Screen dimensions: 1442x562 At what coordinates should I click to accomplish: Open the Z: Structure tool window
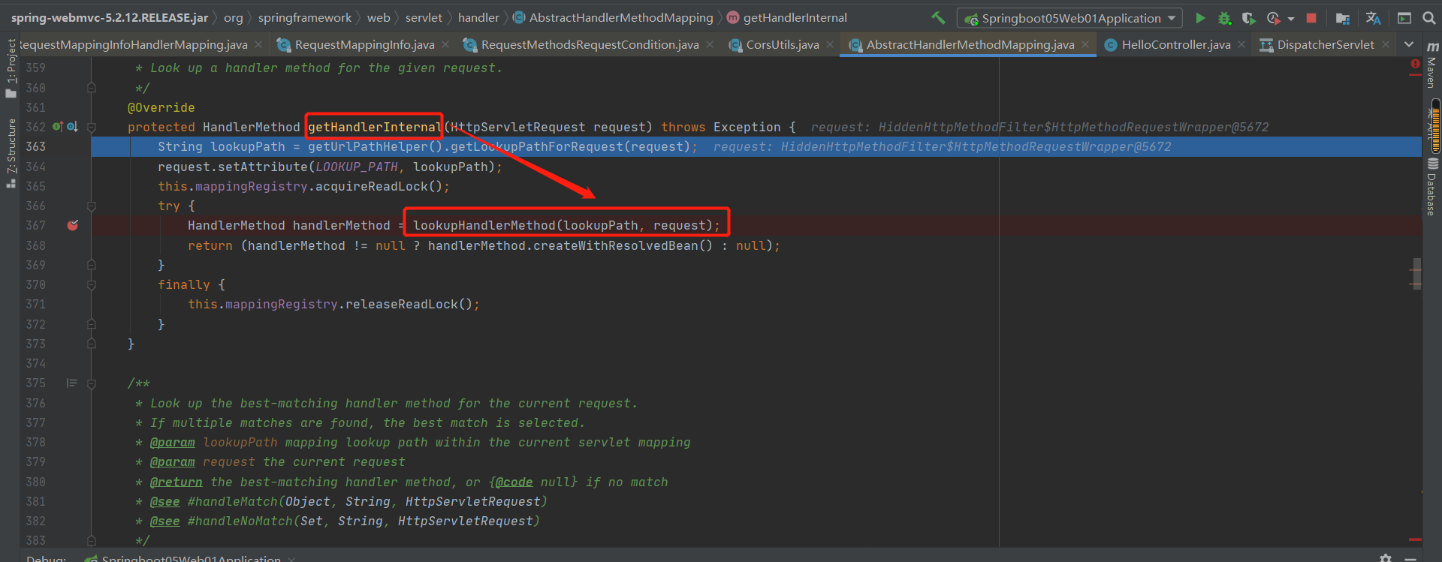(11, 153)
